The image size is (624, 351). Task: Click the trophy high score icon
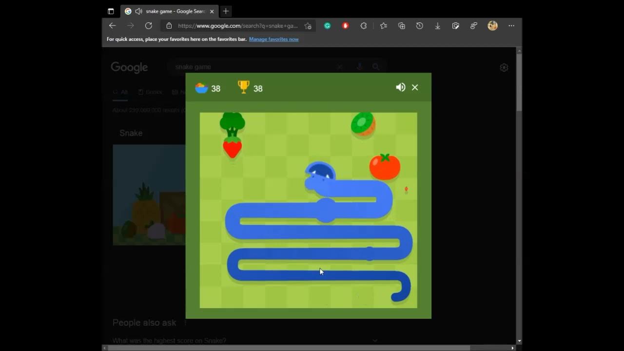pyautogui.click(x=243, y=87)
